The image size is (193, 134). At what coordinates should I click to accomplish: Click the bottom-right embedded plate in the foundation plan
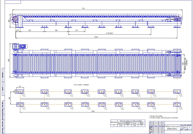point(177,104)
